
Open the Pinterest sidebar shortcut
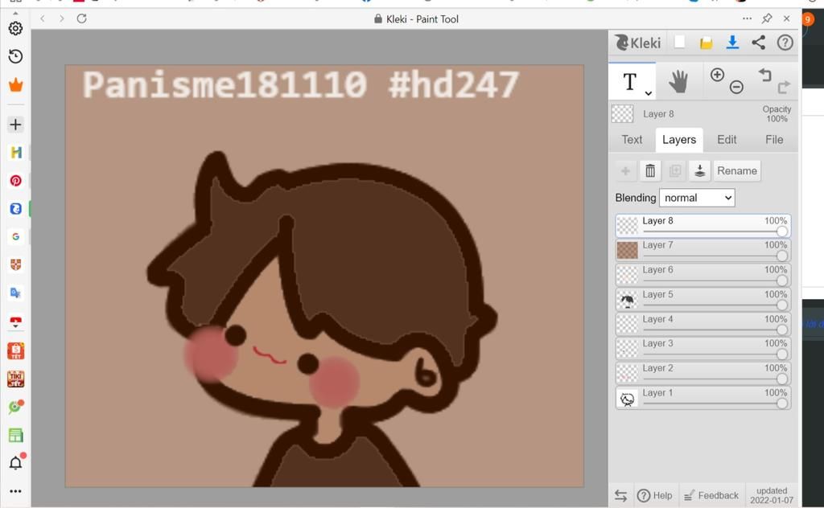pos(16,181)
